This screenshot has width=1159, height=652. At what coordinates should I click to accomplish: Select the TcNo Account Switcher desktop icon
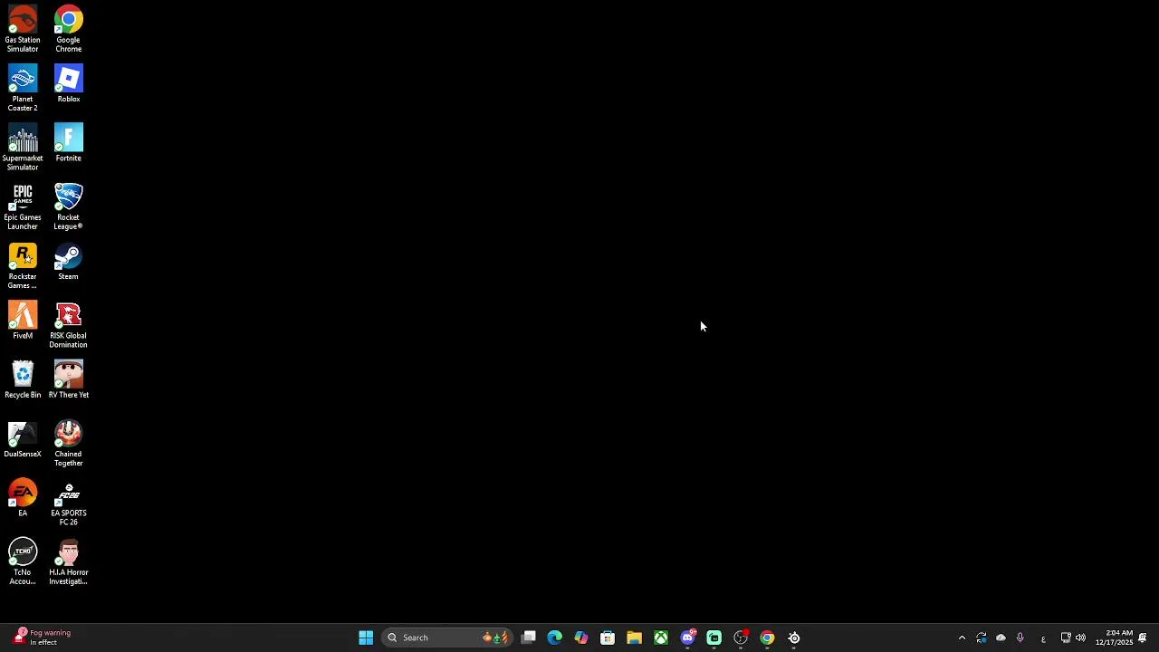pos(23,561)
